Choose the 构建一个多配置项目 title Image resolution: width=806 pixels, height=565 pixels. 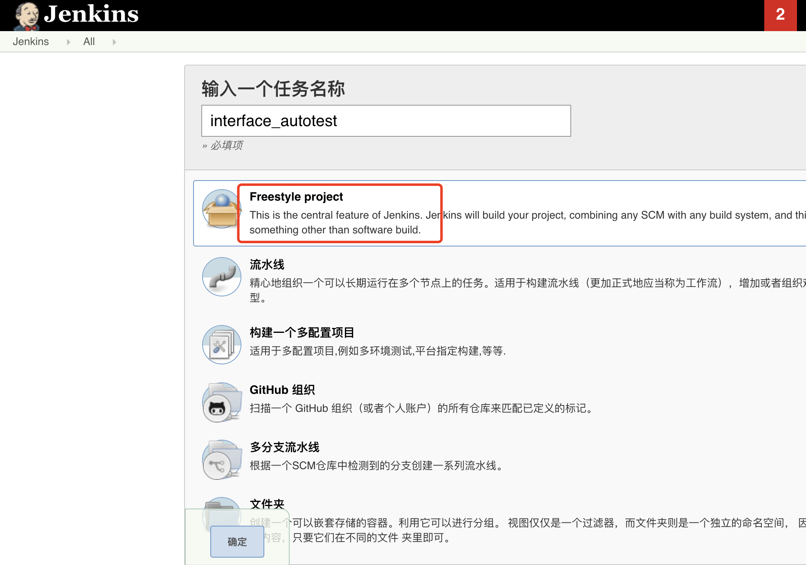[x=302, y=332]
